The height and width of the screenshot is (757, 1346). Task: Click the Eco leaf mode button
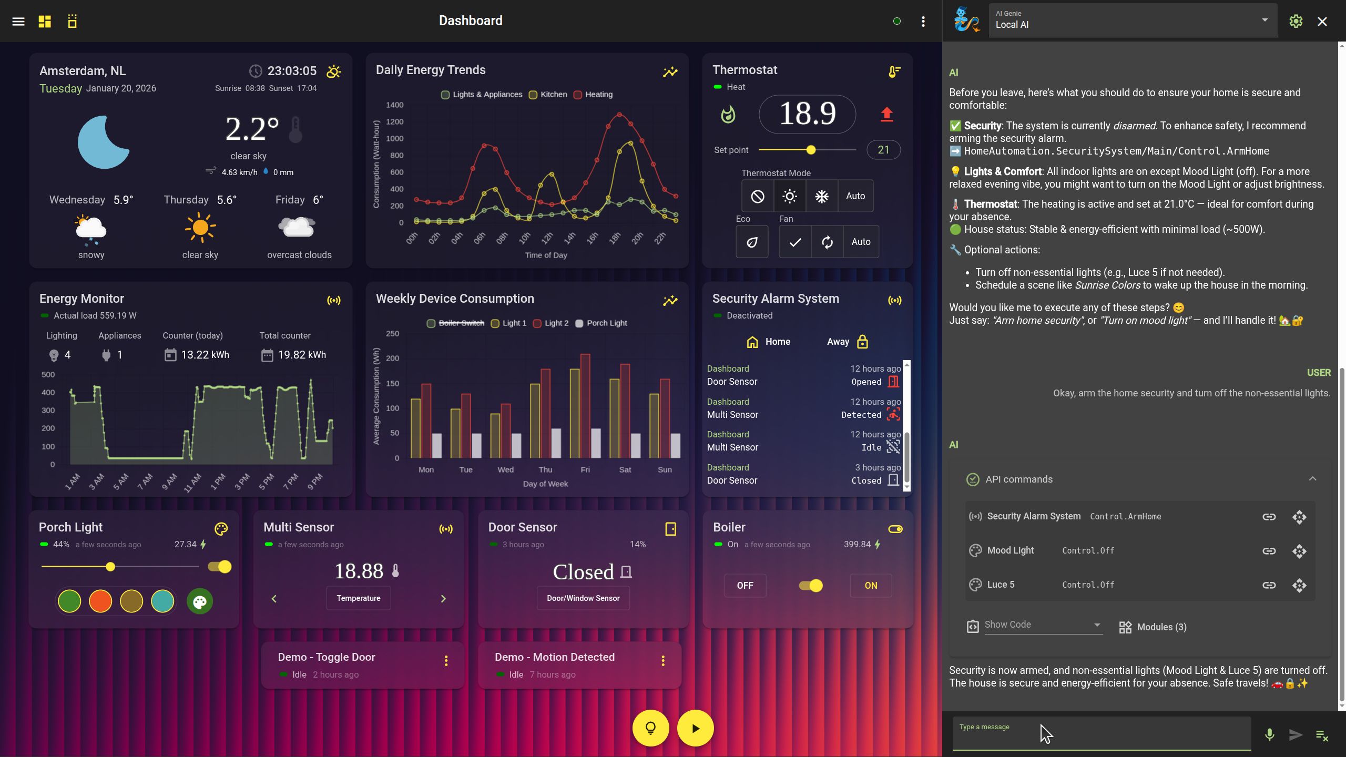(x=752, y=242)
